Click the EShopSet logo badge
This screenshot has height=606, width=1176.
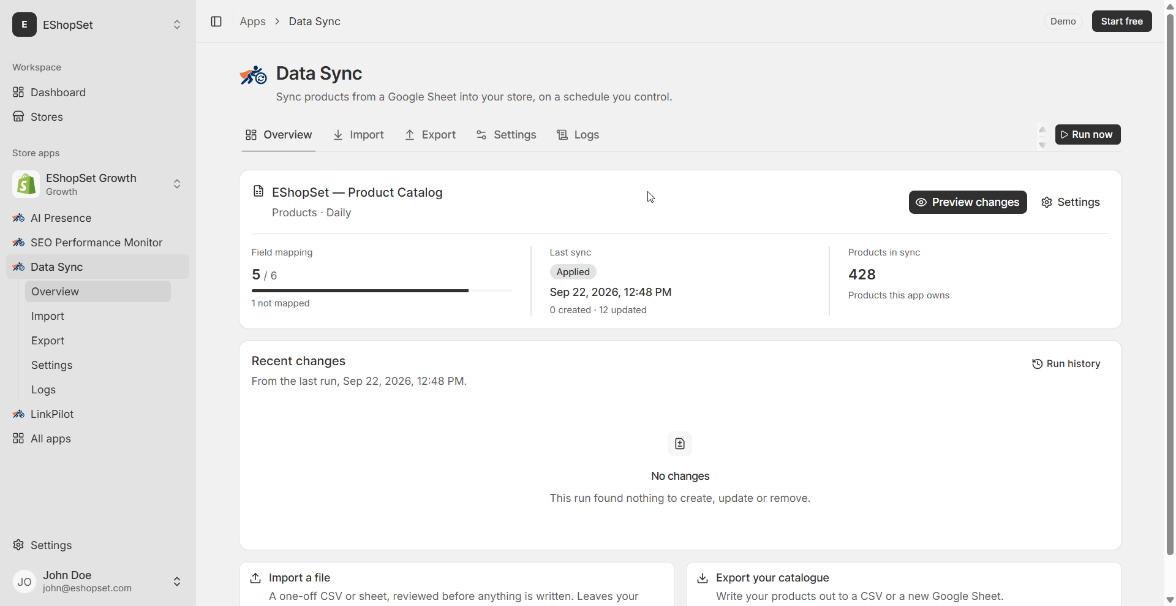point(24,25)
